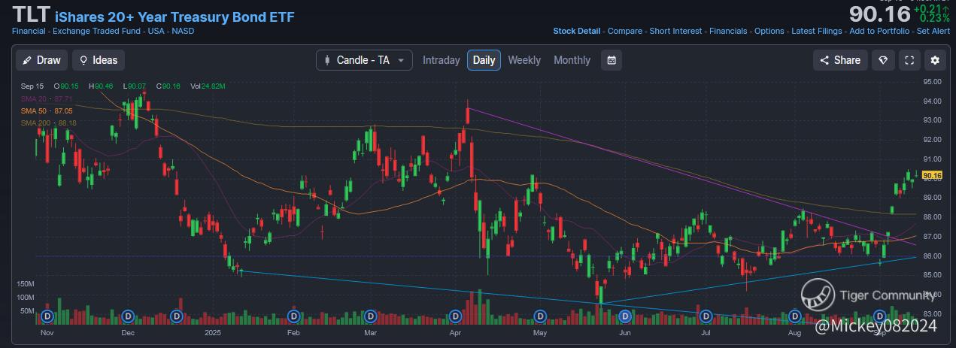Click the 150M volume axis label
The width and height of the screenshot is (956, 348).
click(26, 284)
